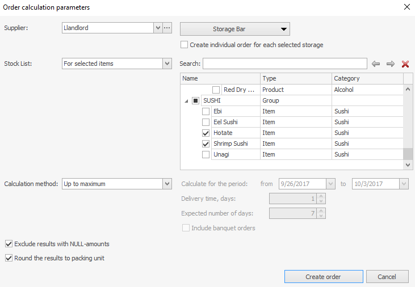Enable individual order for each storage
The width and height of the screenshot is (415, 287).
tap(184, 45)
